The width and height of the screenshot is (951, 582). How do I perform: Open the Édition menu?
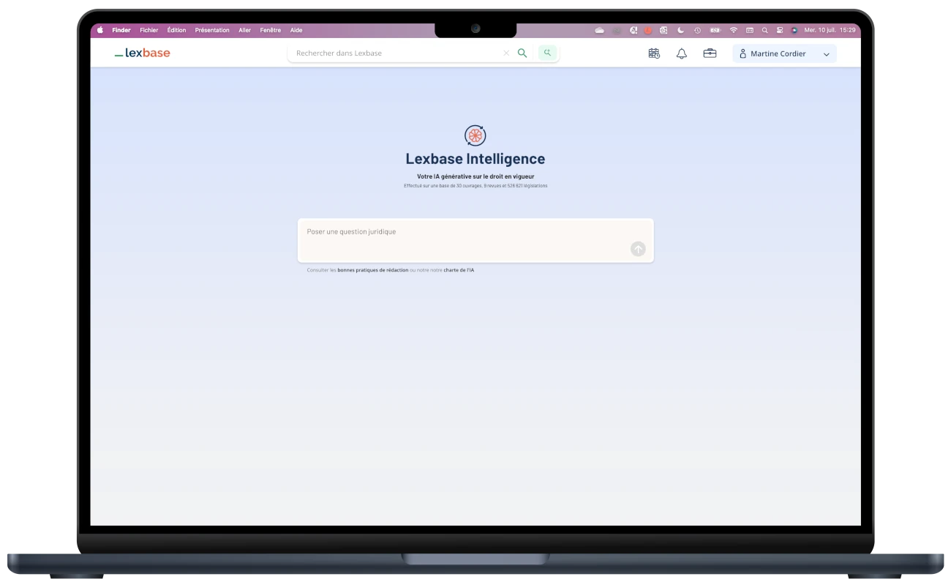(176, 30)
